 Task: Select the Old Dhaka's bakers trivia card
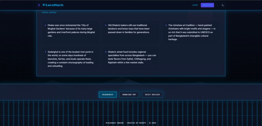tap(131, 32)
